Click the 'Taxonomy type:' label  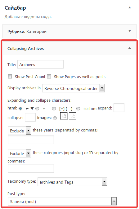22,181
